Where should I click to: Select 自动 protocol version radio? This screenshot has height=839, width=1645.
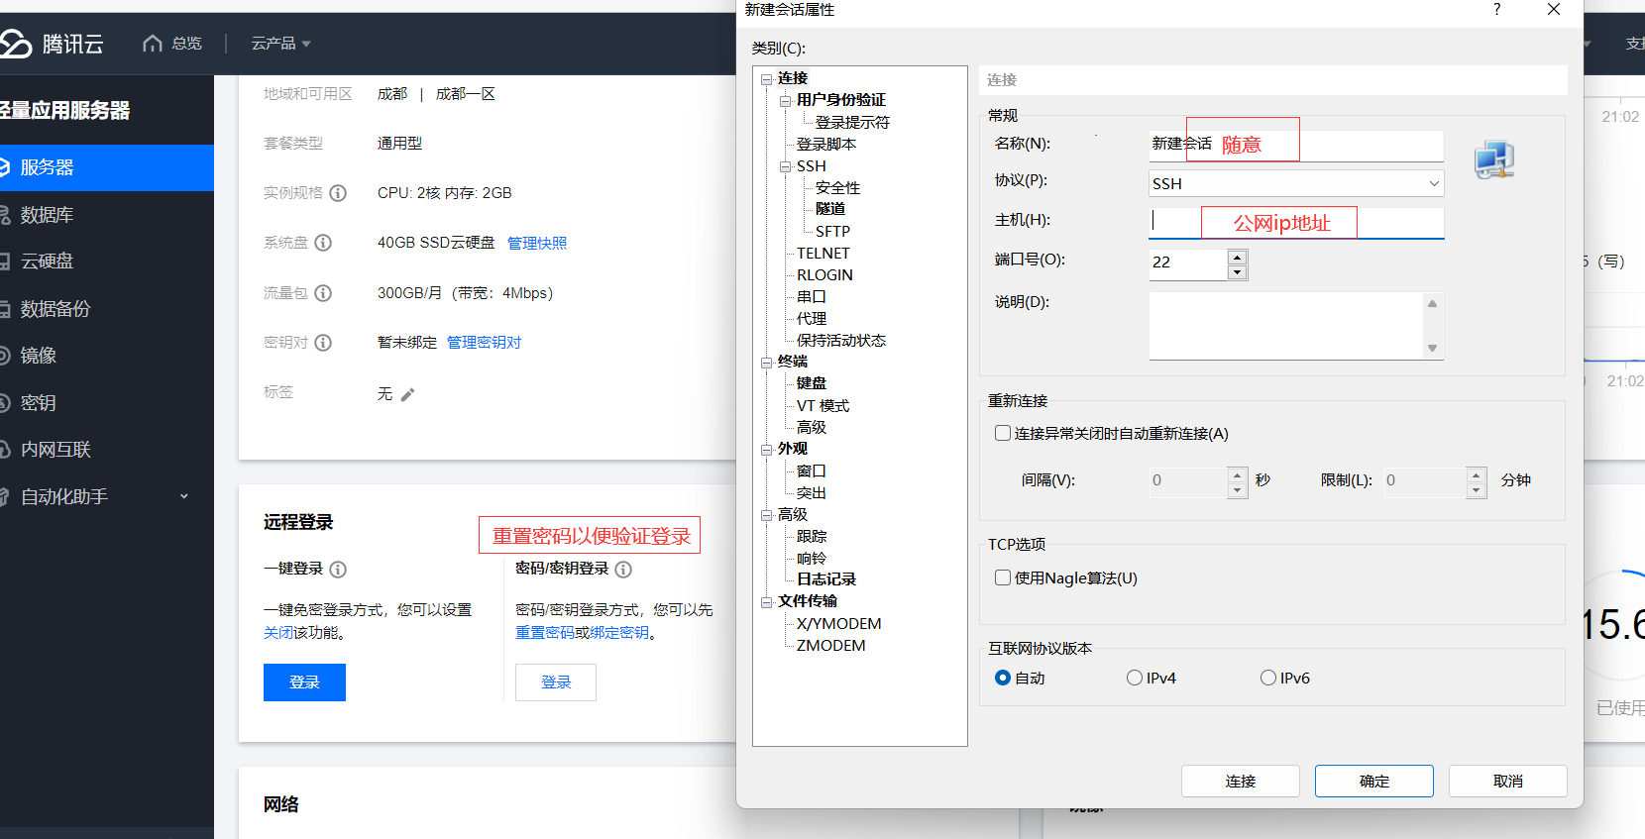tap(1003, 678)
